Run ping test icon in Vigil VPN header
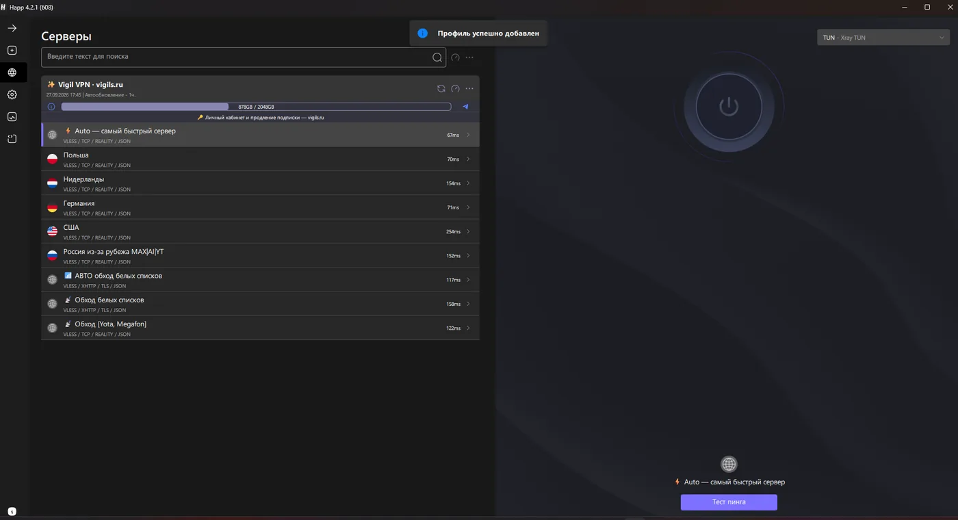This screenshot has height=520, width=958. (x=455, y=88)
